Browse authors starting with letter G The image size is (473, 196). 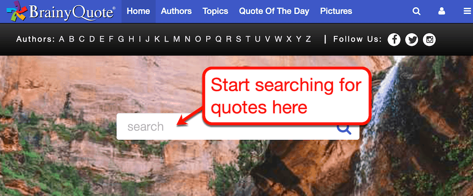click(121, 40)
